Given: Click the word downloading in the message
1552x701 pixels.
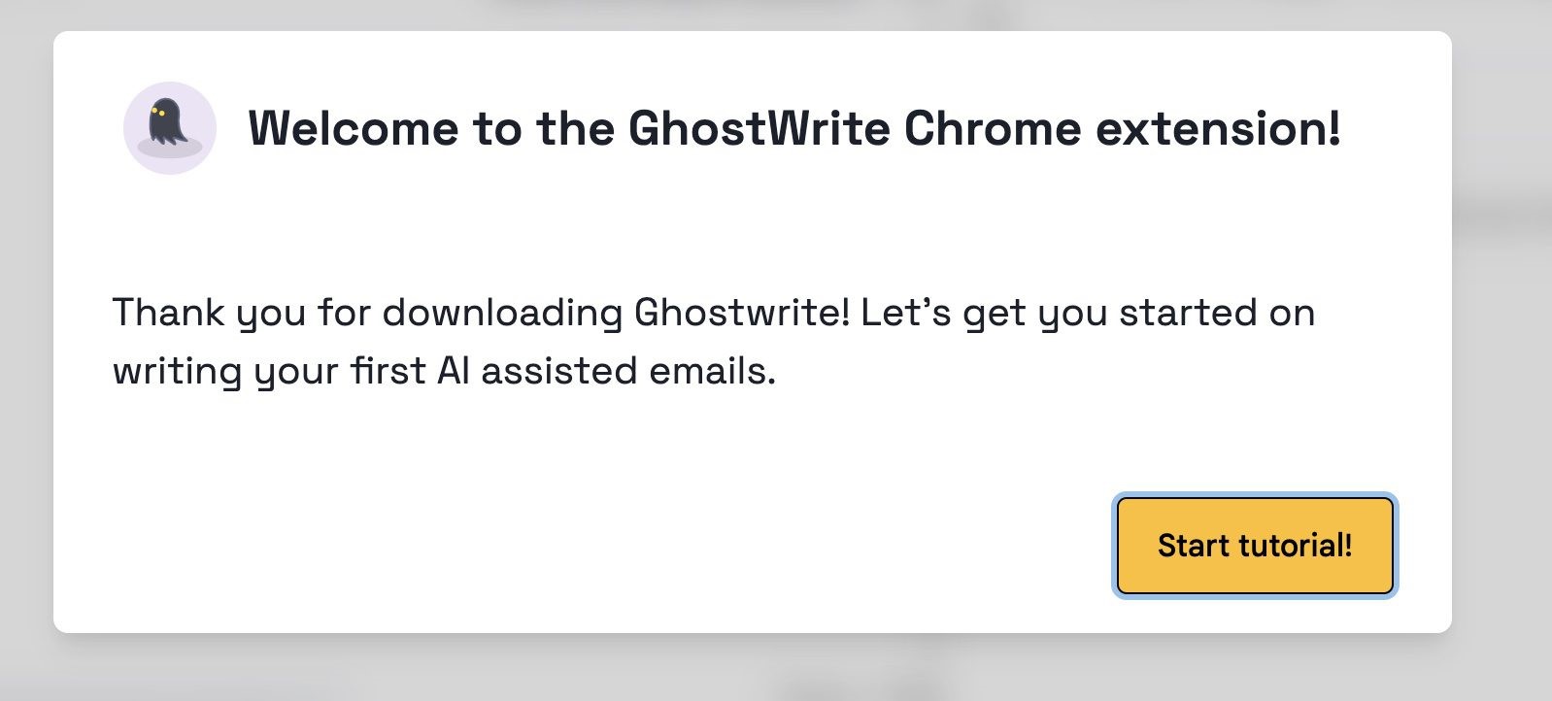Looking at the screenshot, I should point(501,313).
